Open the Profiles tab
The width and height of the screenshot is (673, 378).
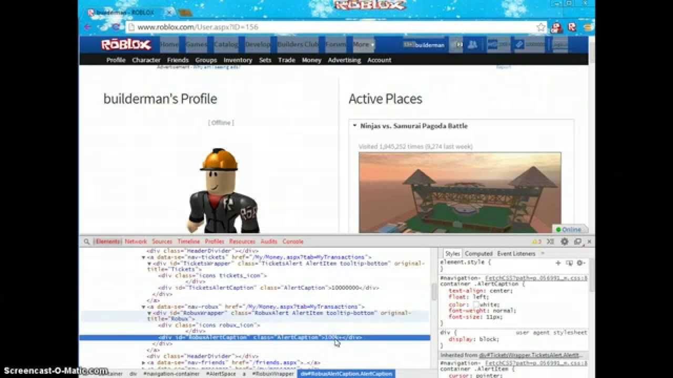click(x=214, y=241)
